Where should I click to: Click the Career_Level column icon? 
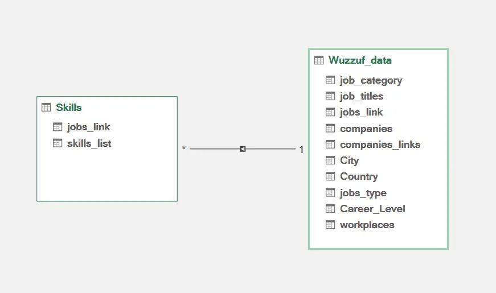click(x=330, y=209)
